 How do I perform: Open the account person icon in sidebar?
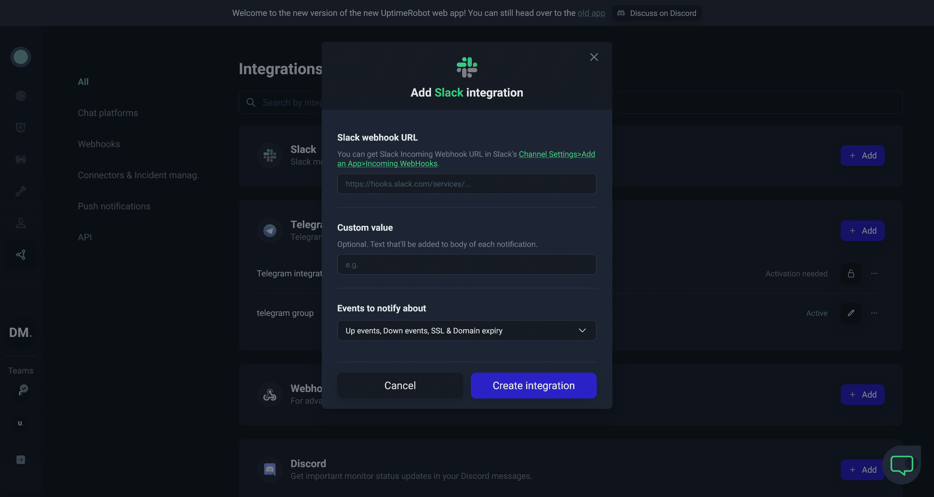tap(21, 223)
